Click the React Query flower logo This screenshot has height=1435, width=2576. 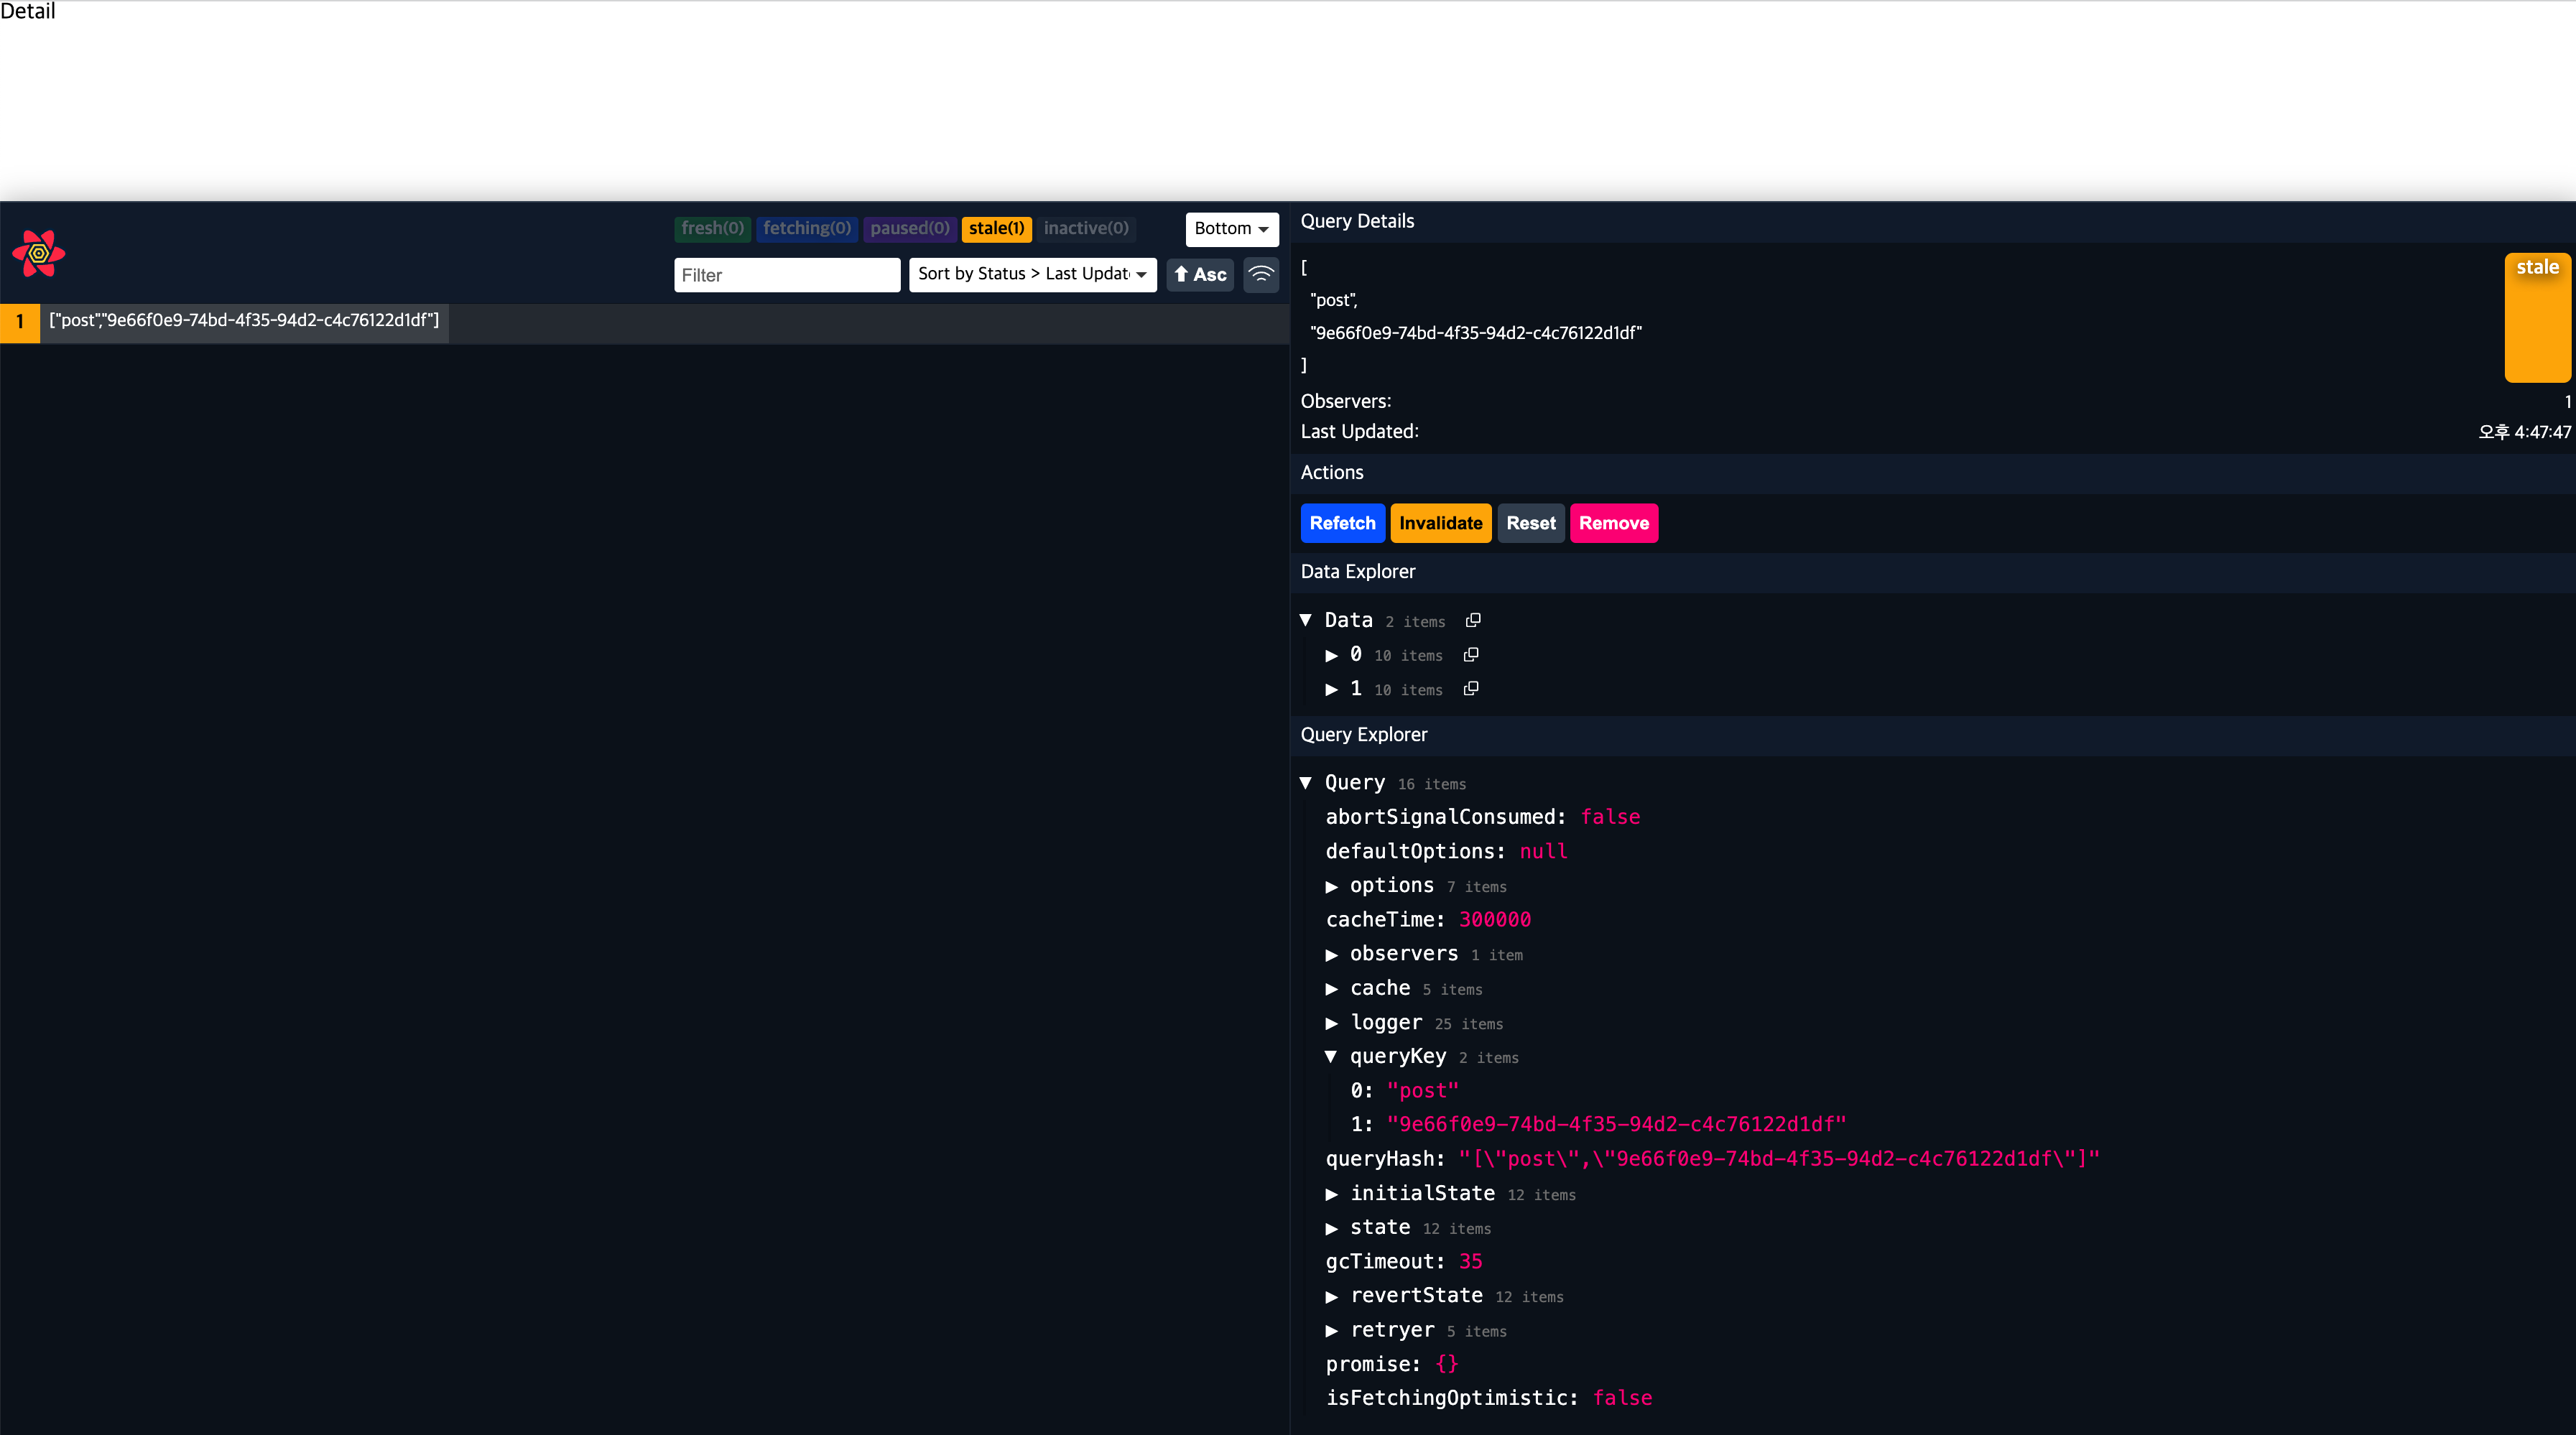click(x=38, y=253)
